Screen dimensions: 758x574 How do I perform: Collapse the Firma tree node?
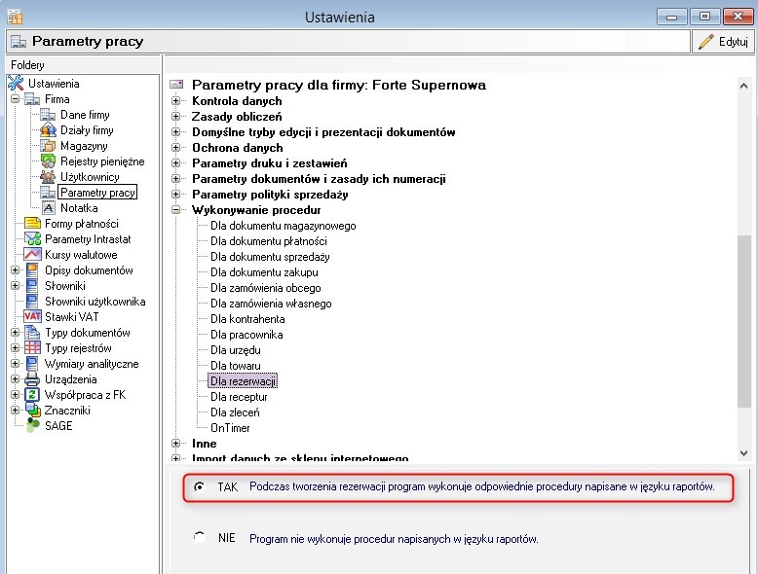16,99
